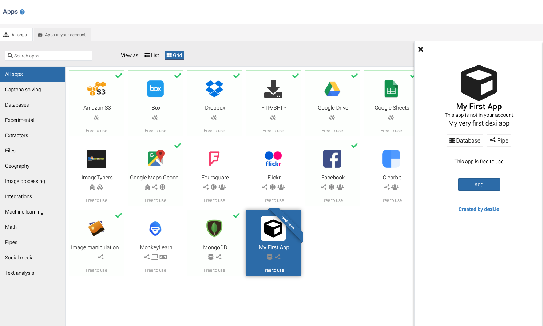Open the Apps in your account tab

(x=62, y=35)
